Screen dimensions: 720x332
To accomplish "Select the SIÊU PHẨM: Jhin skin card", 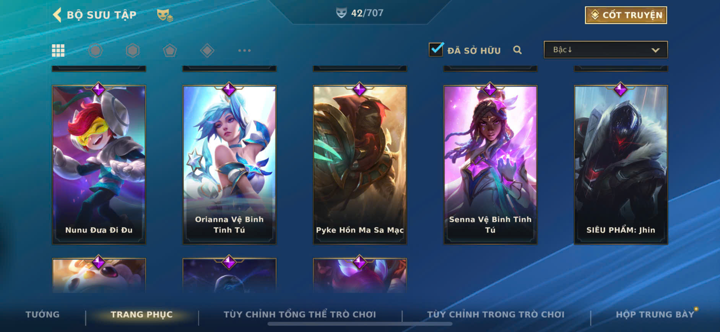I will [x=621, y=164].
